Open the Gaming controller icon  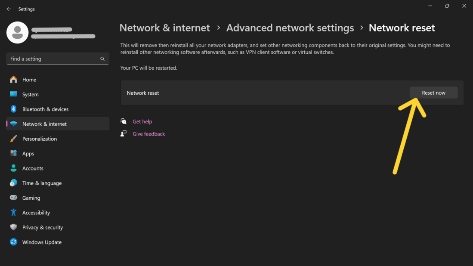point(14,198)
